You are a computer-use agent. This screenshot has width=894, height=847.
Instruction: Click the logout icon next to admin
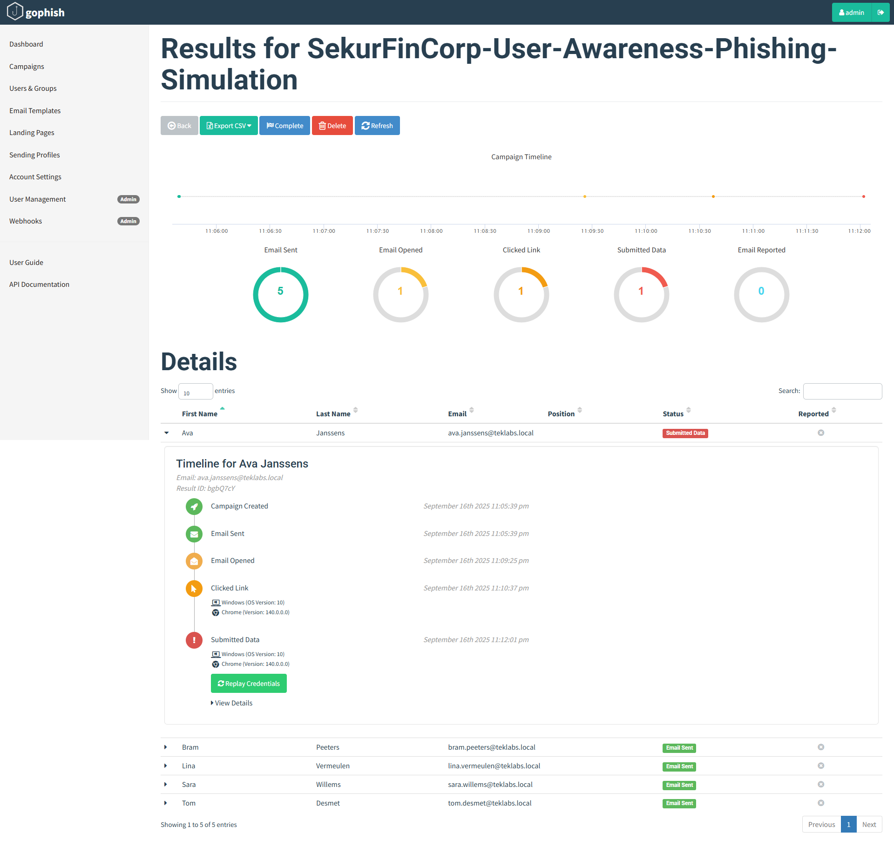click(x=880, y=13)
